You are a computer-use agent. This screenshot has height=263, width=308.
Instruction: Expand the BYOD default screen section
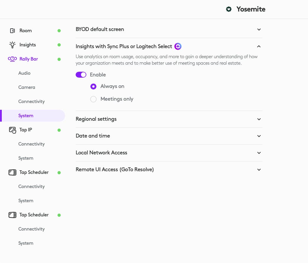click(x=259, y=30)
